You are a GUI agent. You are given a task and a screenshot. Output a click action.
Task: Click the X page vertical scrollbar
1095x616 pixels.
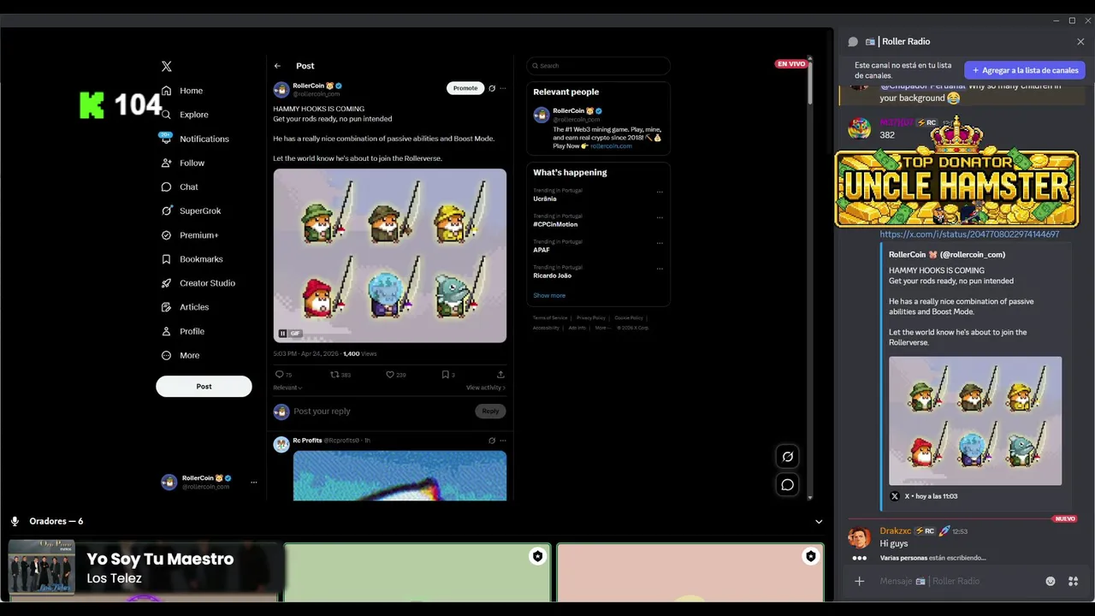coord(810,82)
